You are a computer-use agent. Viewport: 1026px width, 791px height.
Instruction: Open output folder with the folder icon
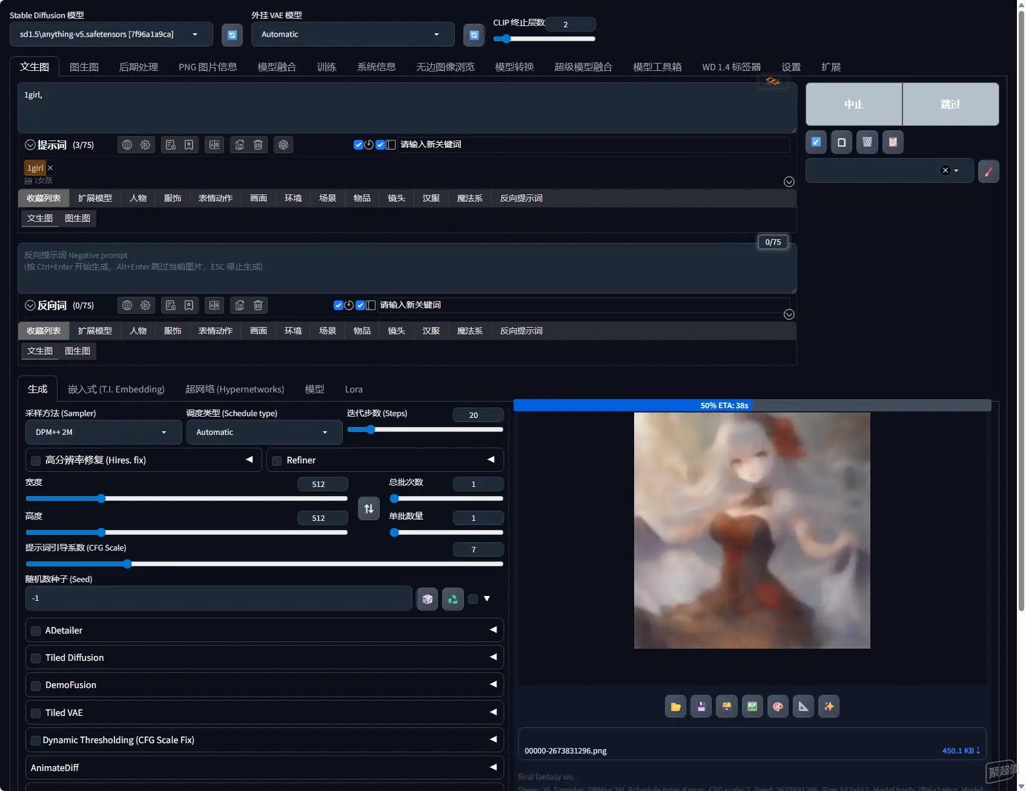click(675, 706)
